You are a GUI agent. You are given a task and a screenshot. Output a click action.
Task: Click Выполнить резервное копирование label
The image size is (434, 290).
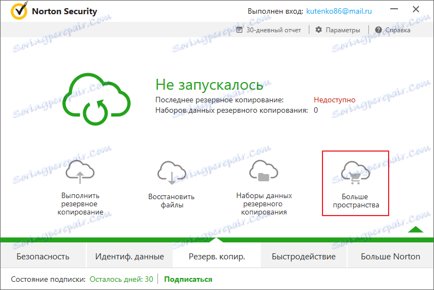coord(80,204)
